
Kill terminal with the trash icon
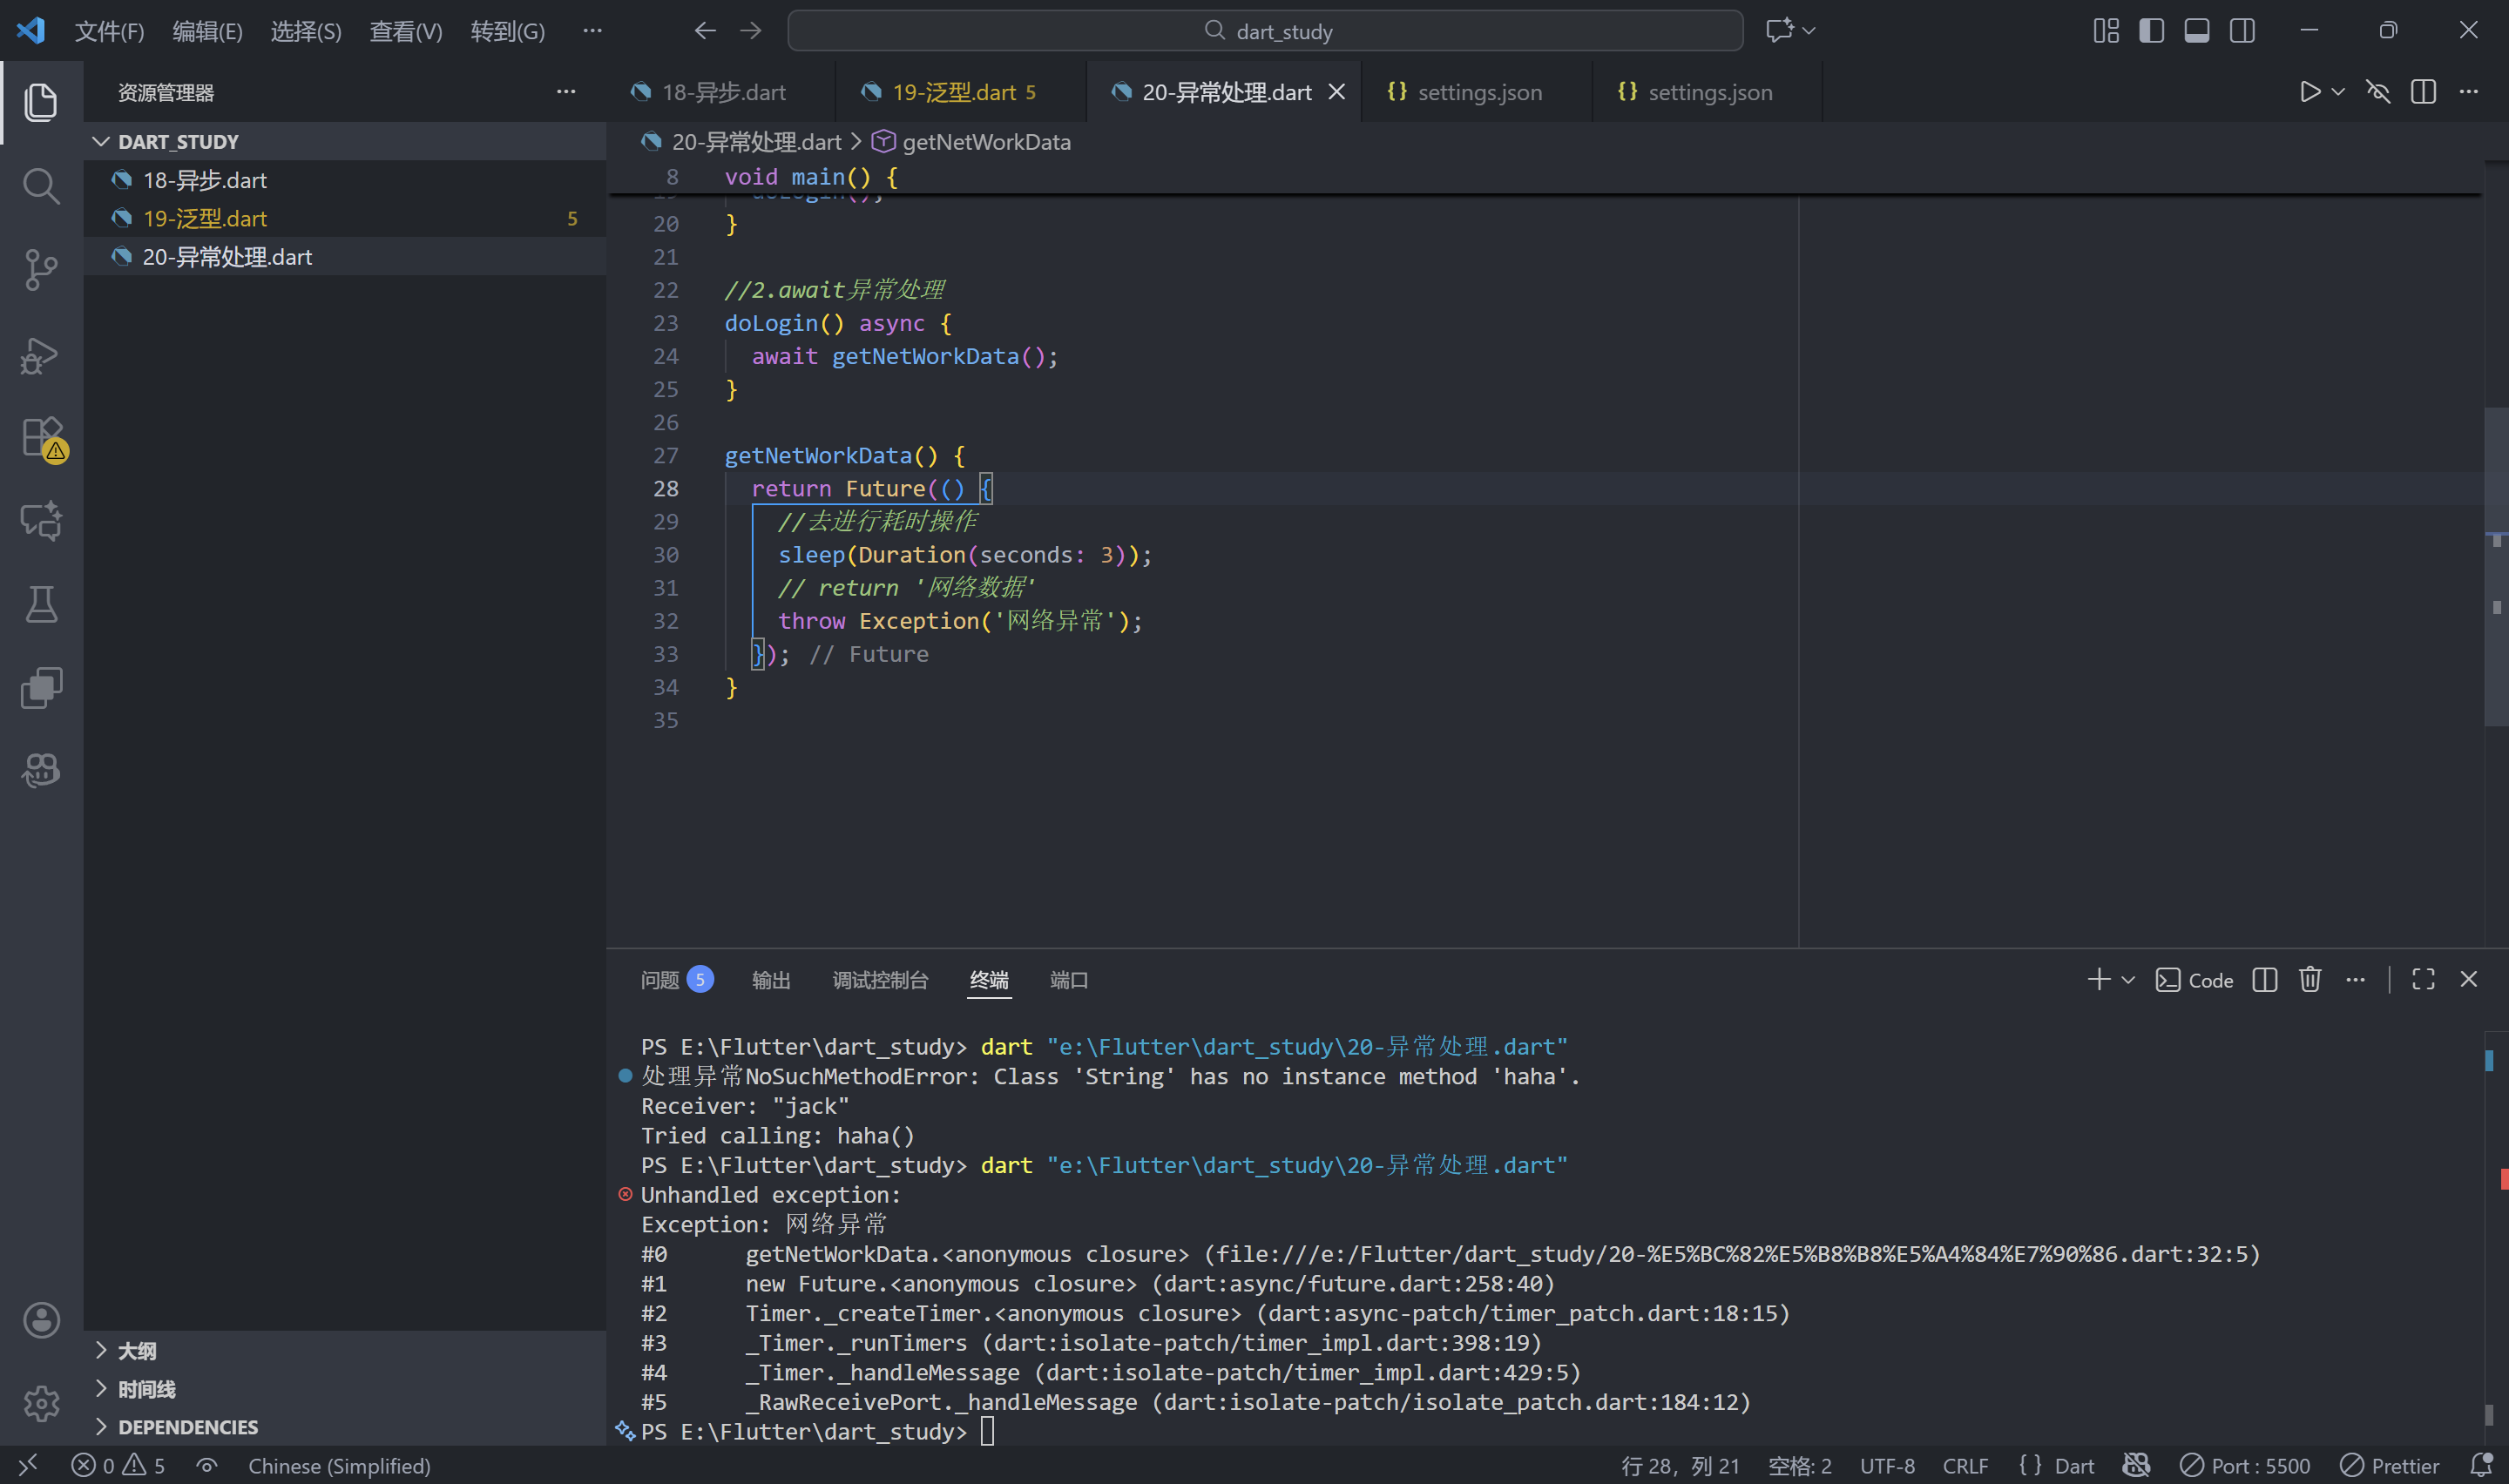click(2309, 980)
